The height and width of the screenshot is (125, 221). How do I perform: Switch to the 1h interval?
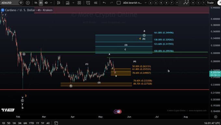pyautogui.click(x=36, y=3)
